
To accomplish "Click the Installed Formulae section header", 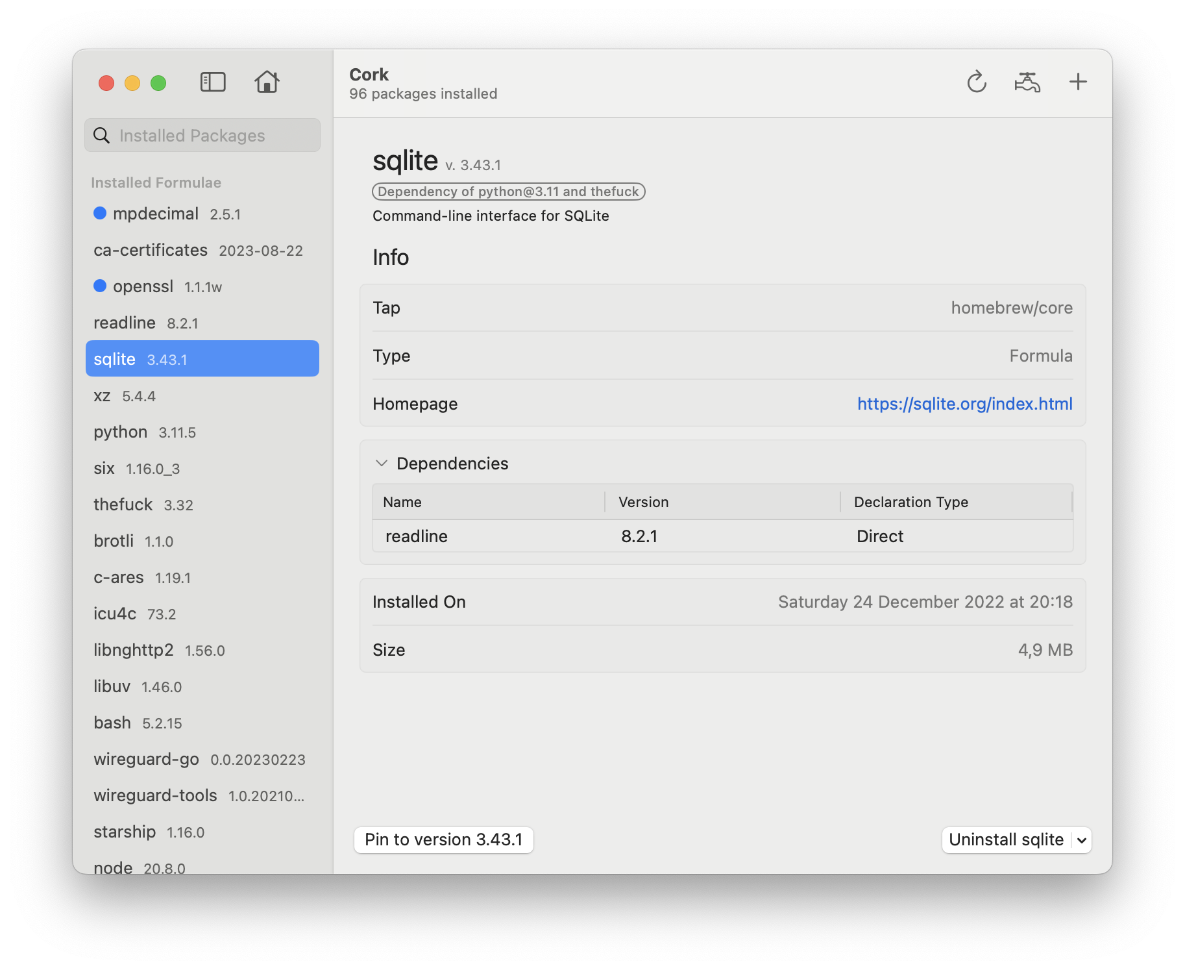I will coord(156,182).
